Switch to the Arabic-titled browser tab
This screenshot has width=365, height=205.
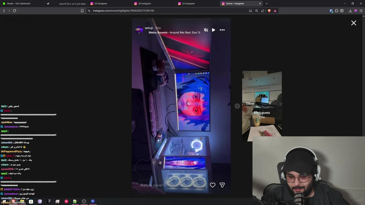pyautogui.click(x=66, y=3)
